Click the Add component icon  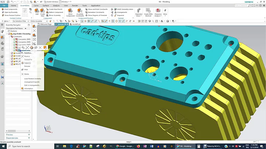click(x=37, y=10)
